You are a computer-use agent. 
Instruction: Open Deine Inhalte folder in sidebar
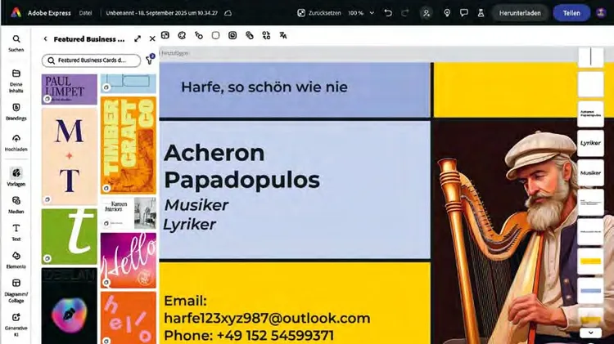[16, 78]
